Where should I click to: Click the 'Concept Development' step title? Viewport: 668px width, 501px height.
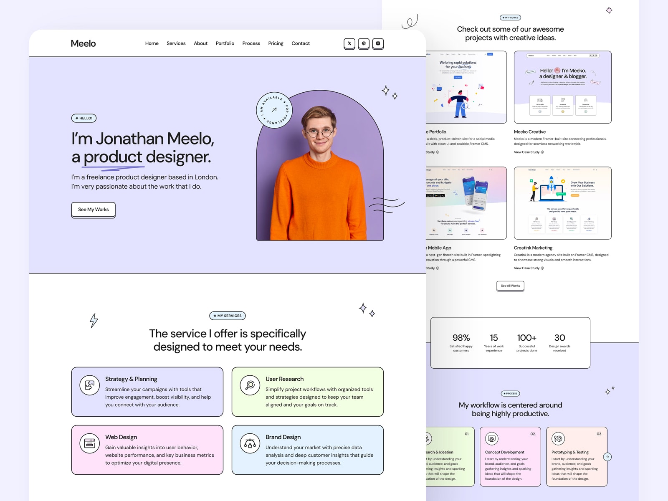pos(505,452)
